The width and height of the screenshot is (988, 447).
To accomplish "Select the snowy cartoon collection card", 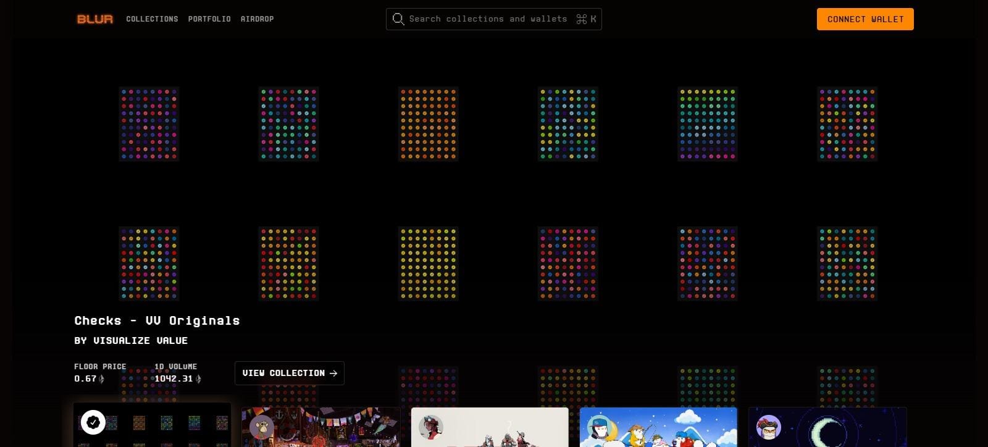I will tap(658, 427).
